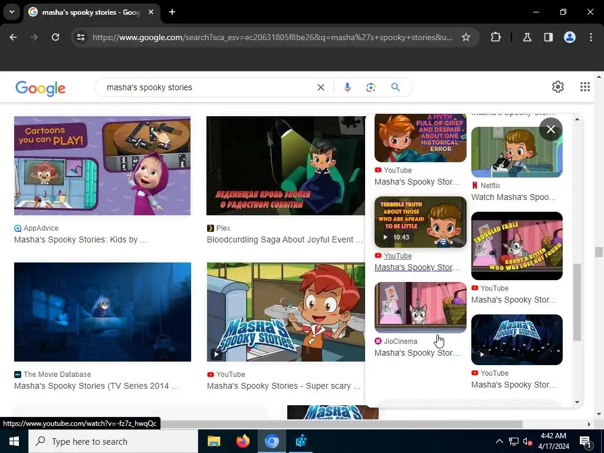Open the taskbar clock and date
Image resolution: width=604 pixels, height=453 pixels.
tap(553, 441)
